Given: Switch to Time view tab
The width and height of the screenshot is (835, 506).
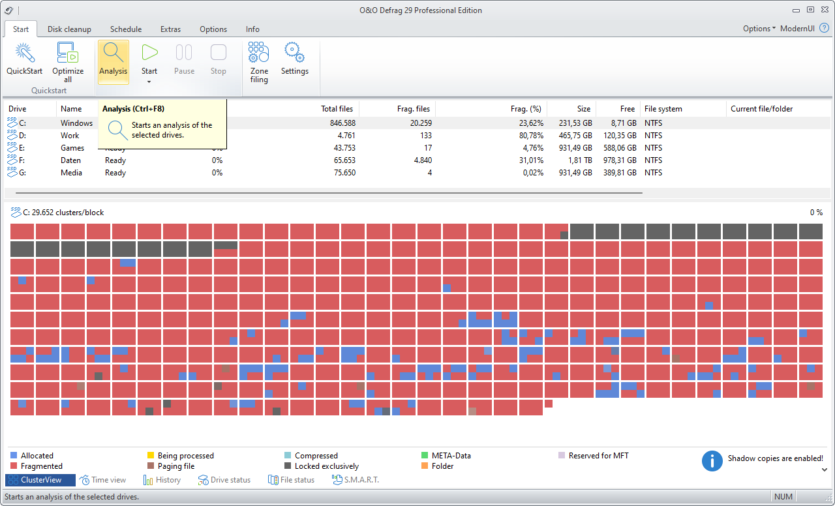Looking at the screenshot, I should click(103, 480).
